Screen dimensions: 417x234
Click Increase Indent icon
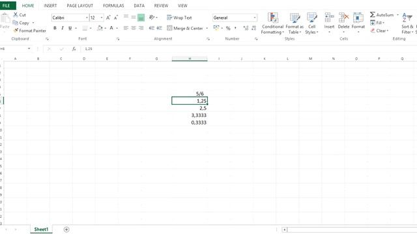(159, 28)
